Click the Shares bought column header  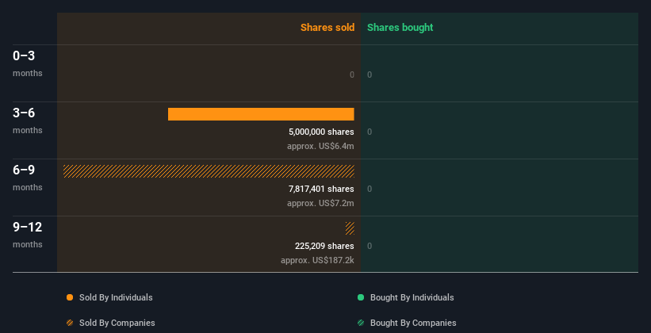[x=400, y=28]
